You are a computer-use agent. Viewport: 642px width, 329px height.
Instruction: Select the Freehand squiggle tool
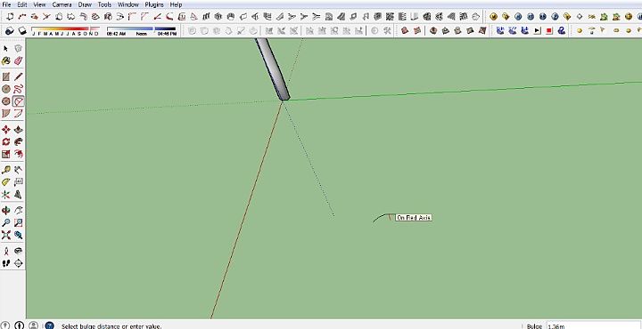[18, 89]
